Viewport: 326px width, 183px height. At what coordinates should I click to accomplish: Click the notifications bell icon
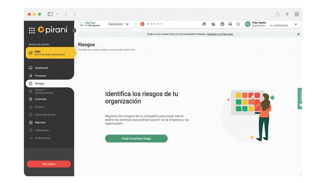point(230,24)
